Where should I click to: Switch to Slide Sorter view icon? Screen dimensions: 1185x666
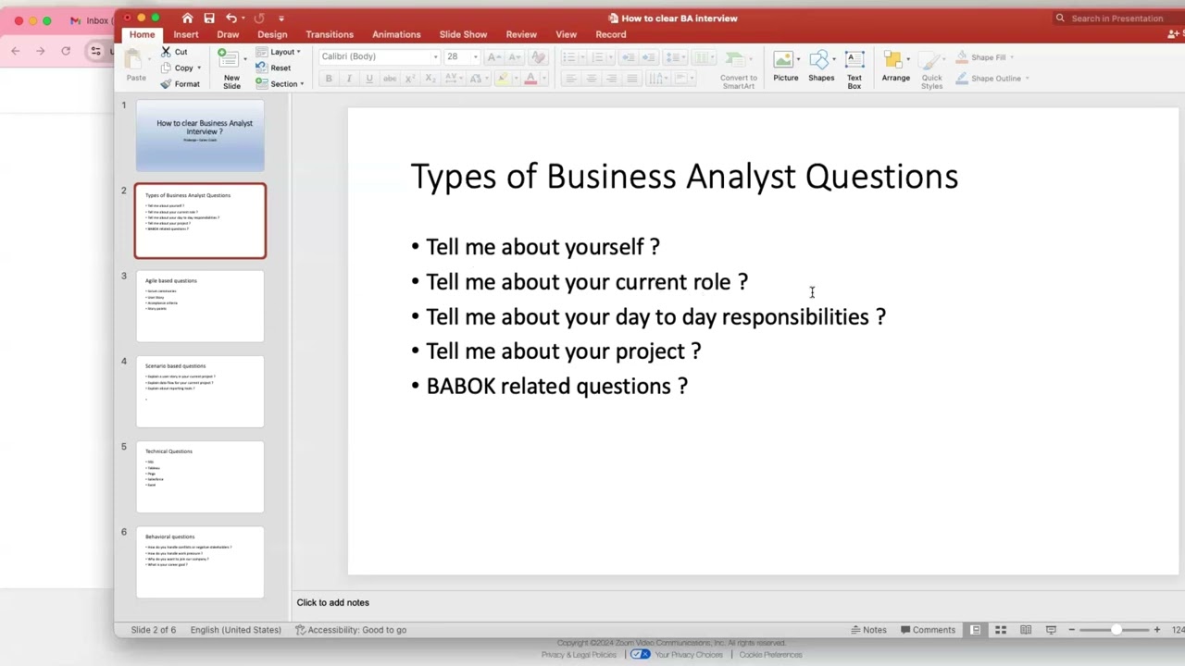pos(1001,630)
